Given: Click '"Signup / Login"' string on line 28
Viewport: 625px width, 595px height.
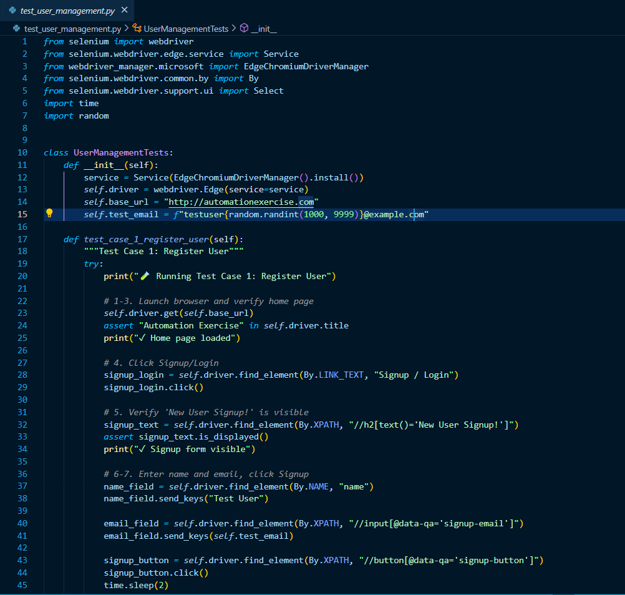Looking at the screenshot, I should coord(414,375).
